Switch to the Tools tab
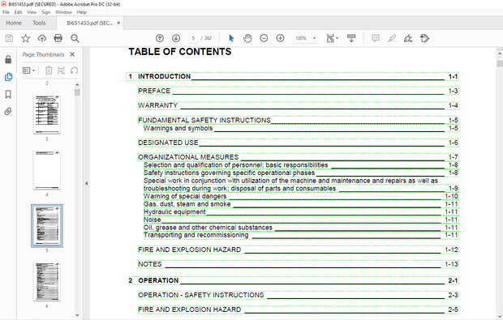The width and height of the screenshot is (503, 320). (39, 23)
